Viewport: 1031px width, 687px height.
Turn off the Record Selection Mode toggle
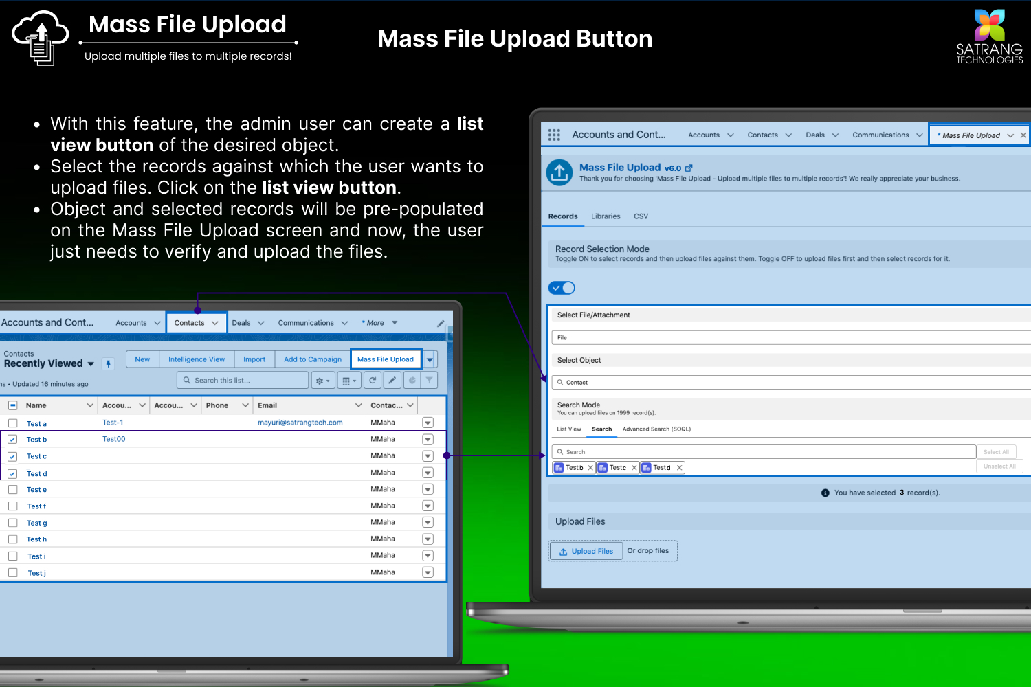[x=562, y=288]
